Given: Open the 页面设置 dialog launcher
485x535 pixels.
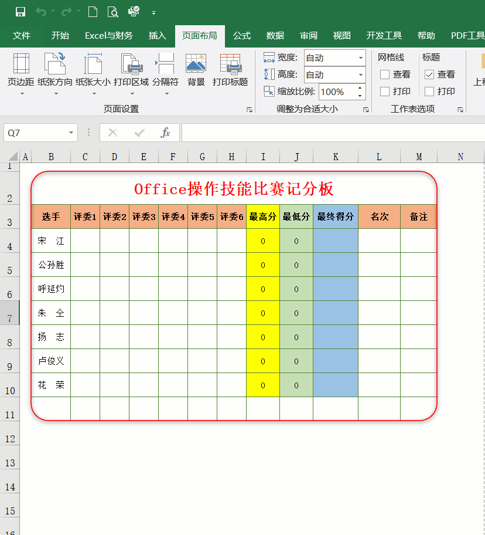Looking at the screenshot, I should (250, 110).
